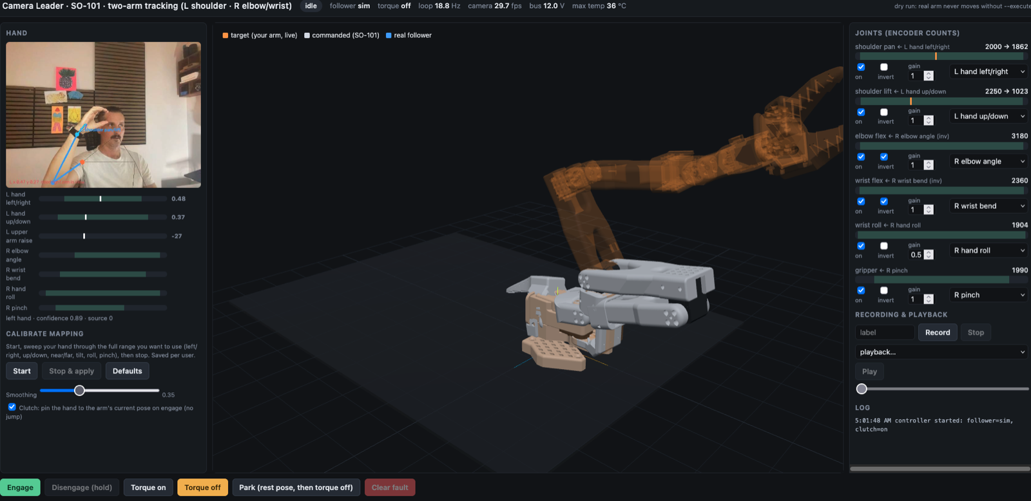Click the controller started log entry
Viewport: 1031px width, 501px height.
tap(934, 425)
